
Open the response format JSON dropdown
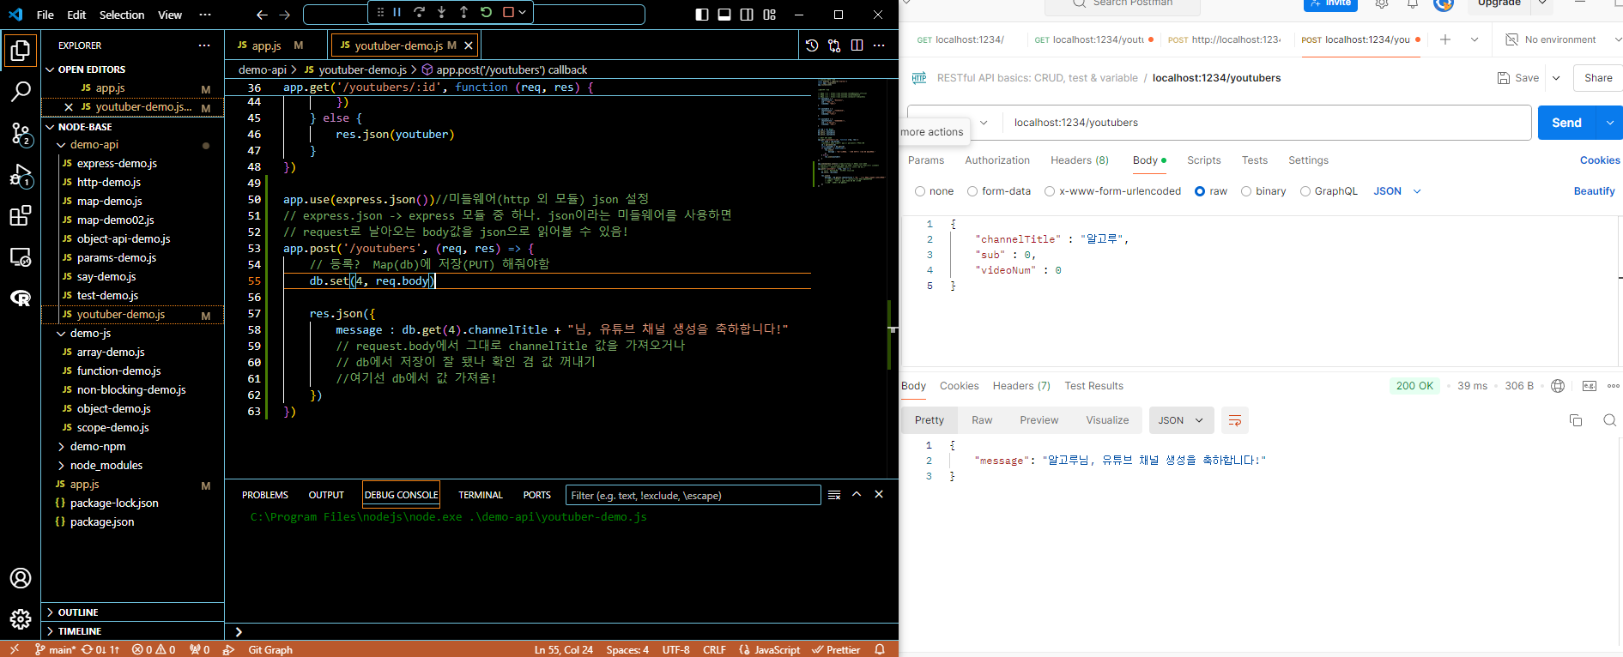pyautogui.click(x=1181, y=420)
